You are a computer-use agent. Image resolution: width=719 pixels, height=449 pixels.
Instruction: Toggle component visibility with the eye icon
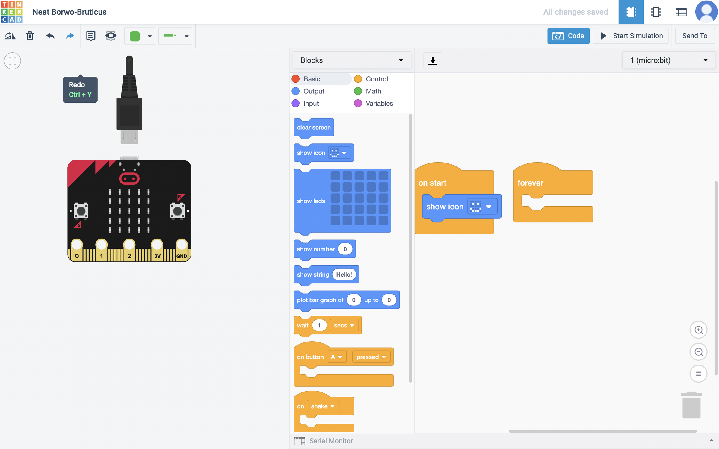click(111, 36)
